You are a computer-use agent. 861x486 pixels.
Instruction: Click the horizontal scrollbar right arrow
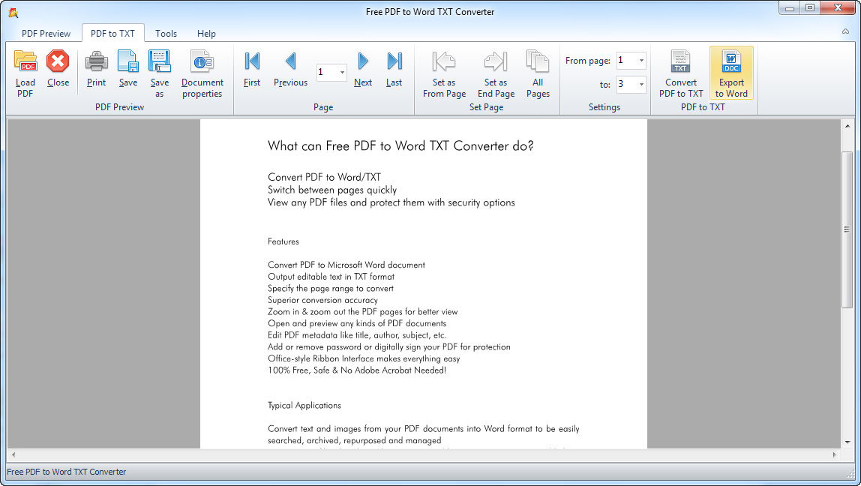tap(834, 454)
